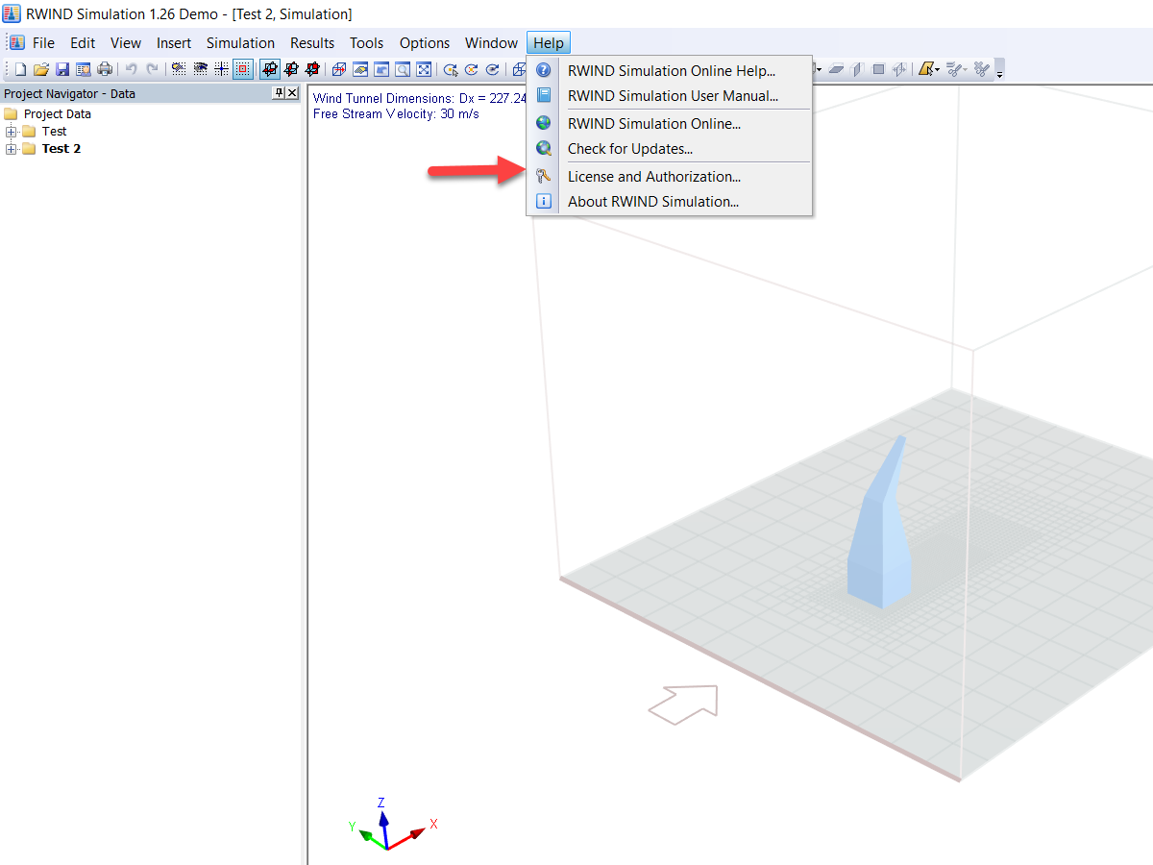The image size is (1153, 865).
Task: Open the File menu
Action: tap(43, 42)
